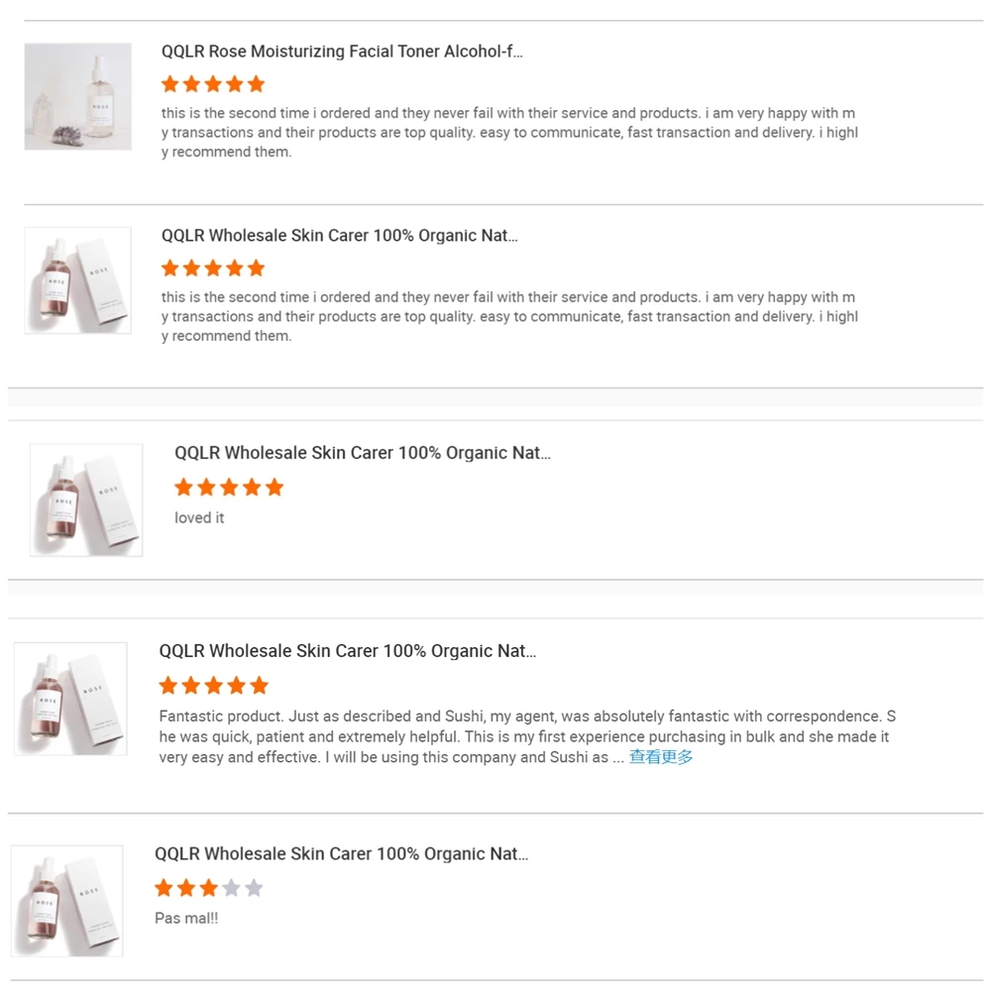991x999 pixels.
Task: Click fourth grey star in 'Pas mal!!' rating
Action: coord(231,888)
